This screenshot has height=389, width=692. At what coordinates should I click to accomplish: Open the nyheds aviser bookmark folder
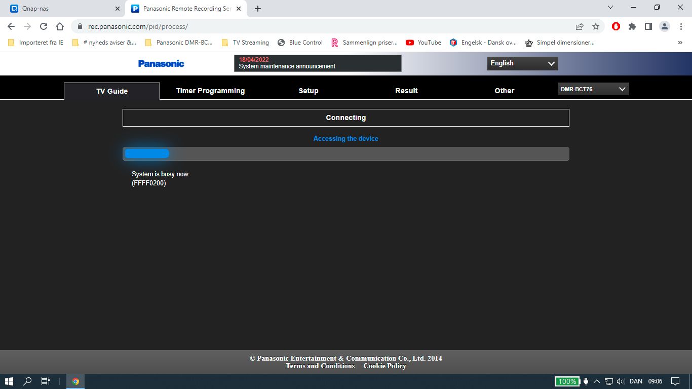coord(104,43)
